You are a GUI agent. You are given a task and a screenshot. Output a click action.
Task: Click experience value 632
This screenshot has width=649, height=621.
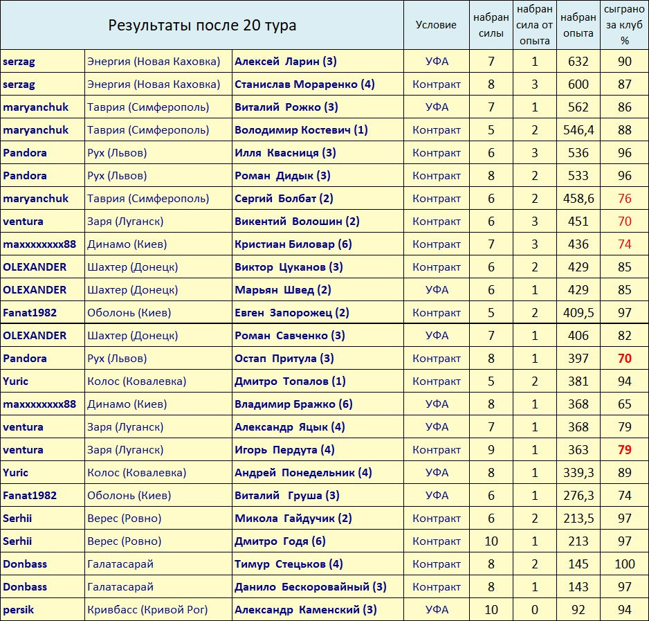click(x=578, y=62)
